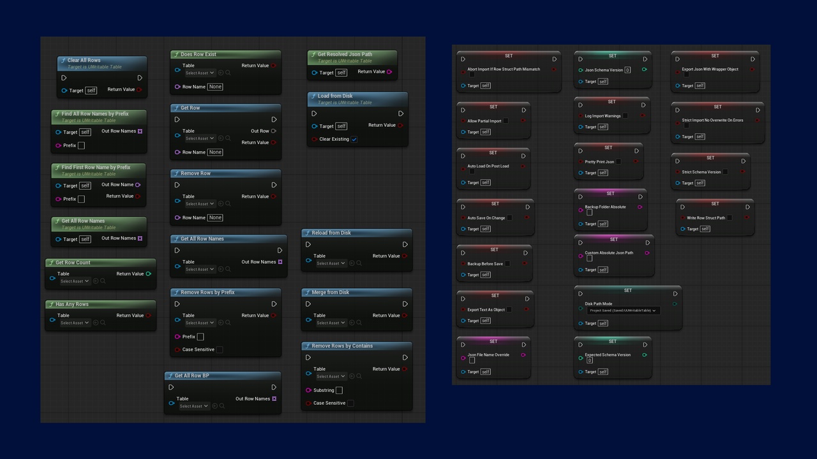Select the Has Any Rows node title

pyautogui.click(x=72, y=305)
